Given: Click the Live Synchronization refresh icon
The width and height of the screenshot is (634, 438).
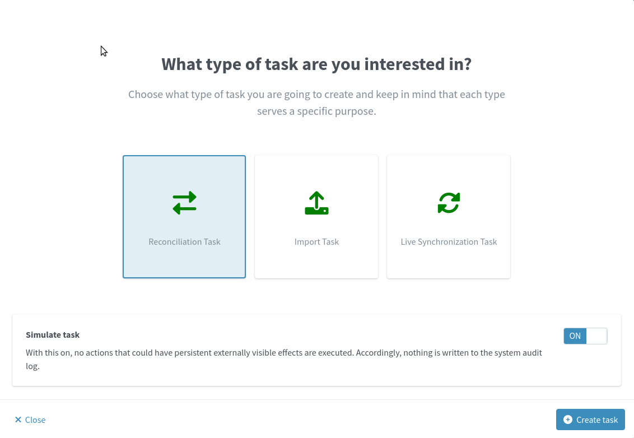Looking at the screenshot, I should click(449, 203).
